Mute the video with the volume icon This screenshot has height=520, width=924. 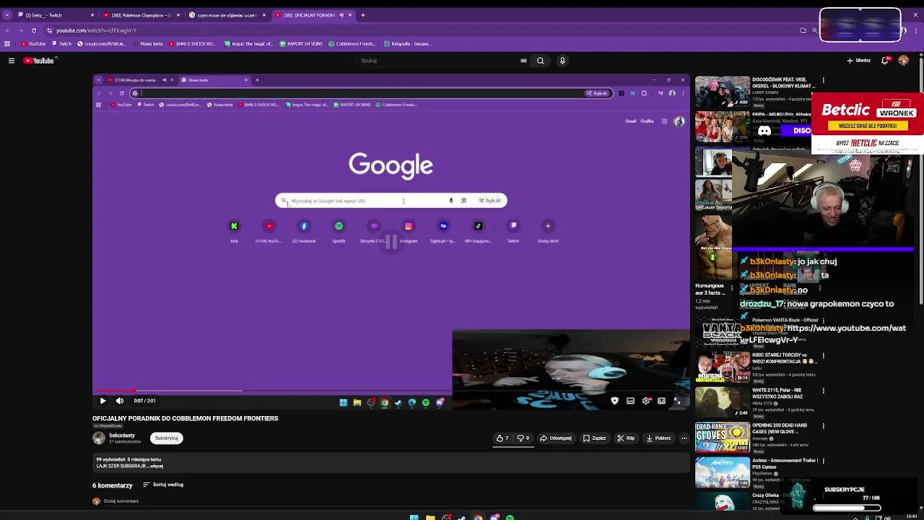120,401
